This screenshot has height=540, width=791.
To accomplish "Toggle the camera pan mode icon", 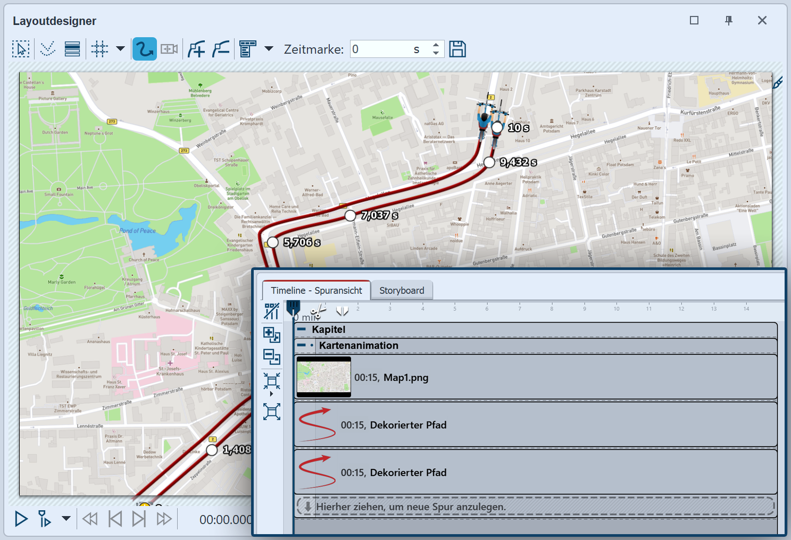I will click(169, 49).
